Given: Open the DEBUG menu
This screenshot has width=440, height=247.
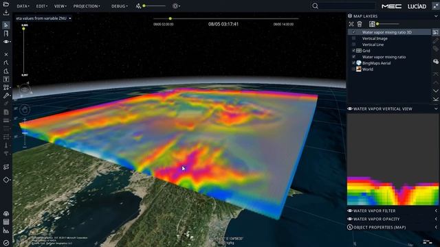Looking at the screenshot, I should pyautogui.click(x=119, y=6).
